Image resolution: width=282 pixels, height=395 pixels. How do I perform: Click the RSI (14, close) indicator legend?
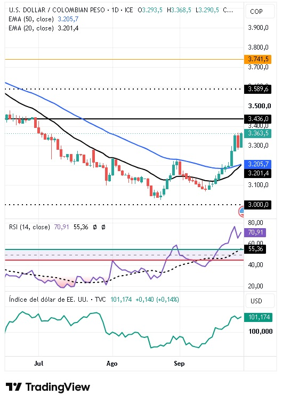pos(29,227)
